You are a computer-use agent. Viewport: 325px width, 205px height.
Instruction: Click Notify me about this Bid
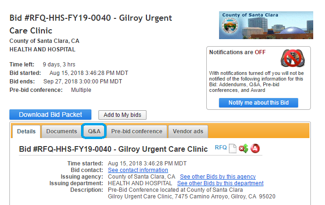[x=259, y=103]
